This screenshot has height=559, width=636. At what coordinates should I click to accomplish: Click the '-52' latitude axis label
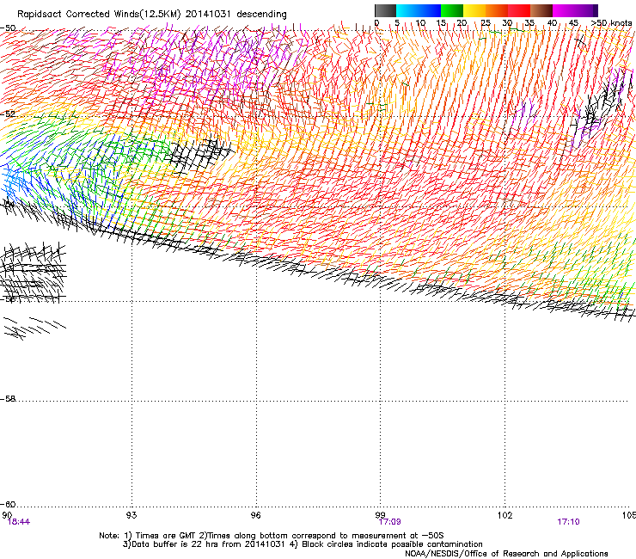click(x=8, y=114)
